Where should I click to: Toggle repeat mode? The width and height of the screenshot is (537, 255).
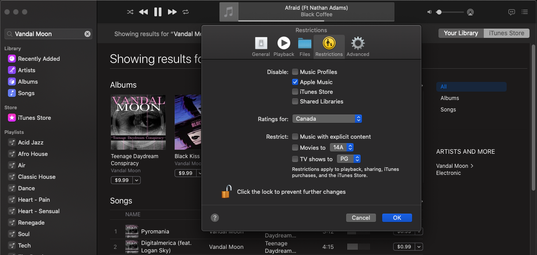pos(186,12)
